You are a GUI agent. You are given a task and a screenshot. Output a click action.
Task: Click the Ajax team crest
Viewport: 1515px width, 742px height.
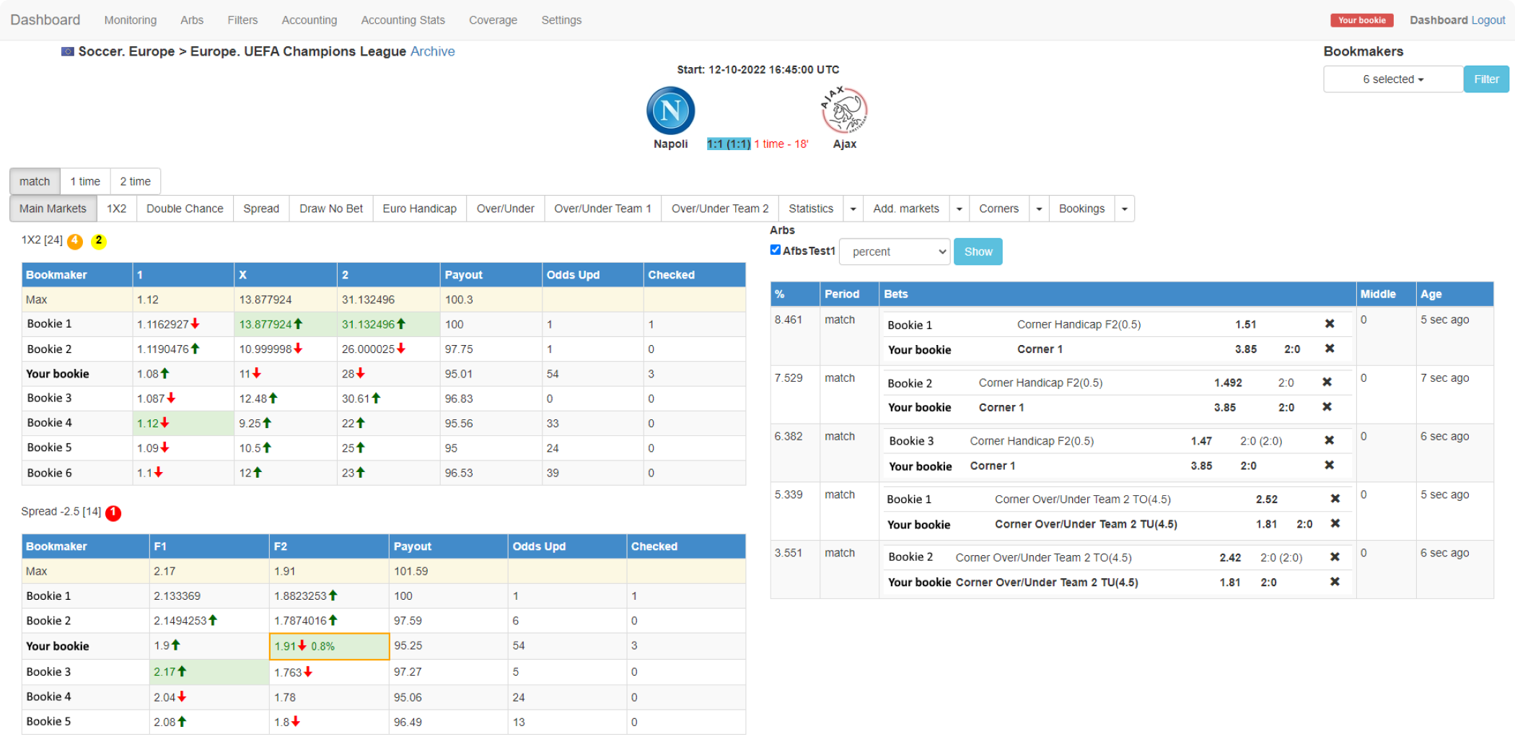click(x=844, y=110)
